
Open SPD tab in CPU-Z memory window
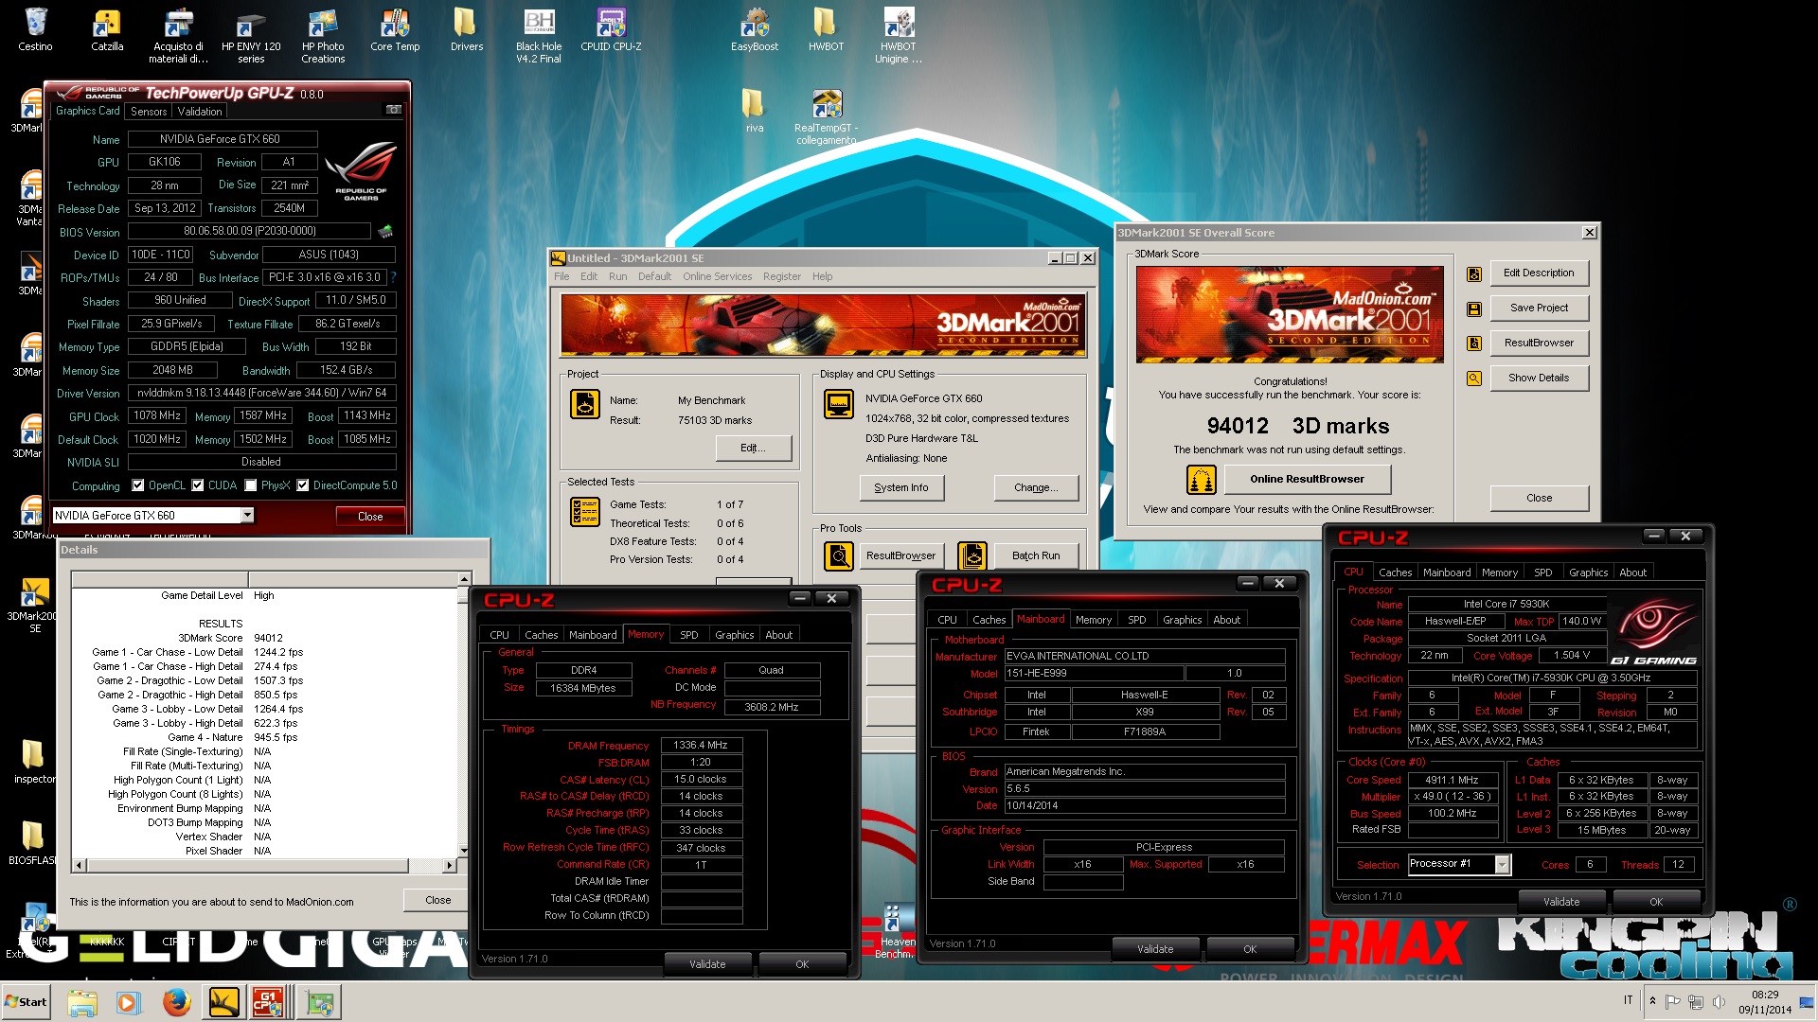pyautogui.click(x=689, y=635)
